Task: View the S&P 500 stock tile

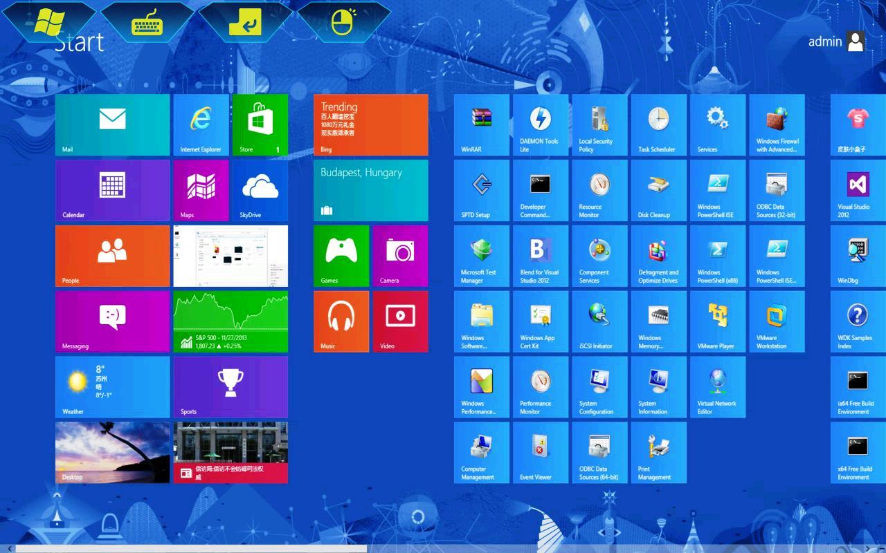Action: (231, 321)
